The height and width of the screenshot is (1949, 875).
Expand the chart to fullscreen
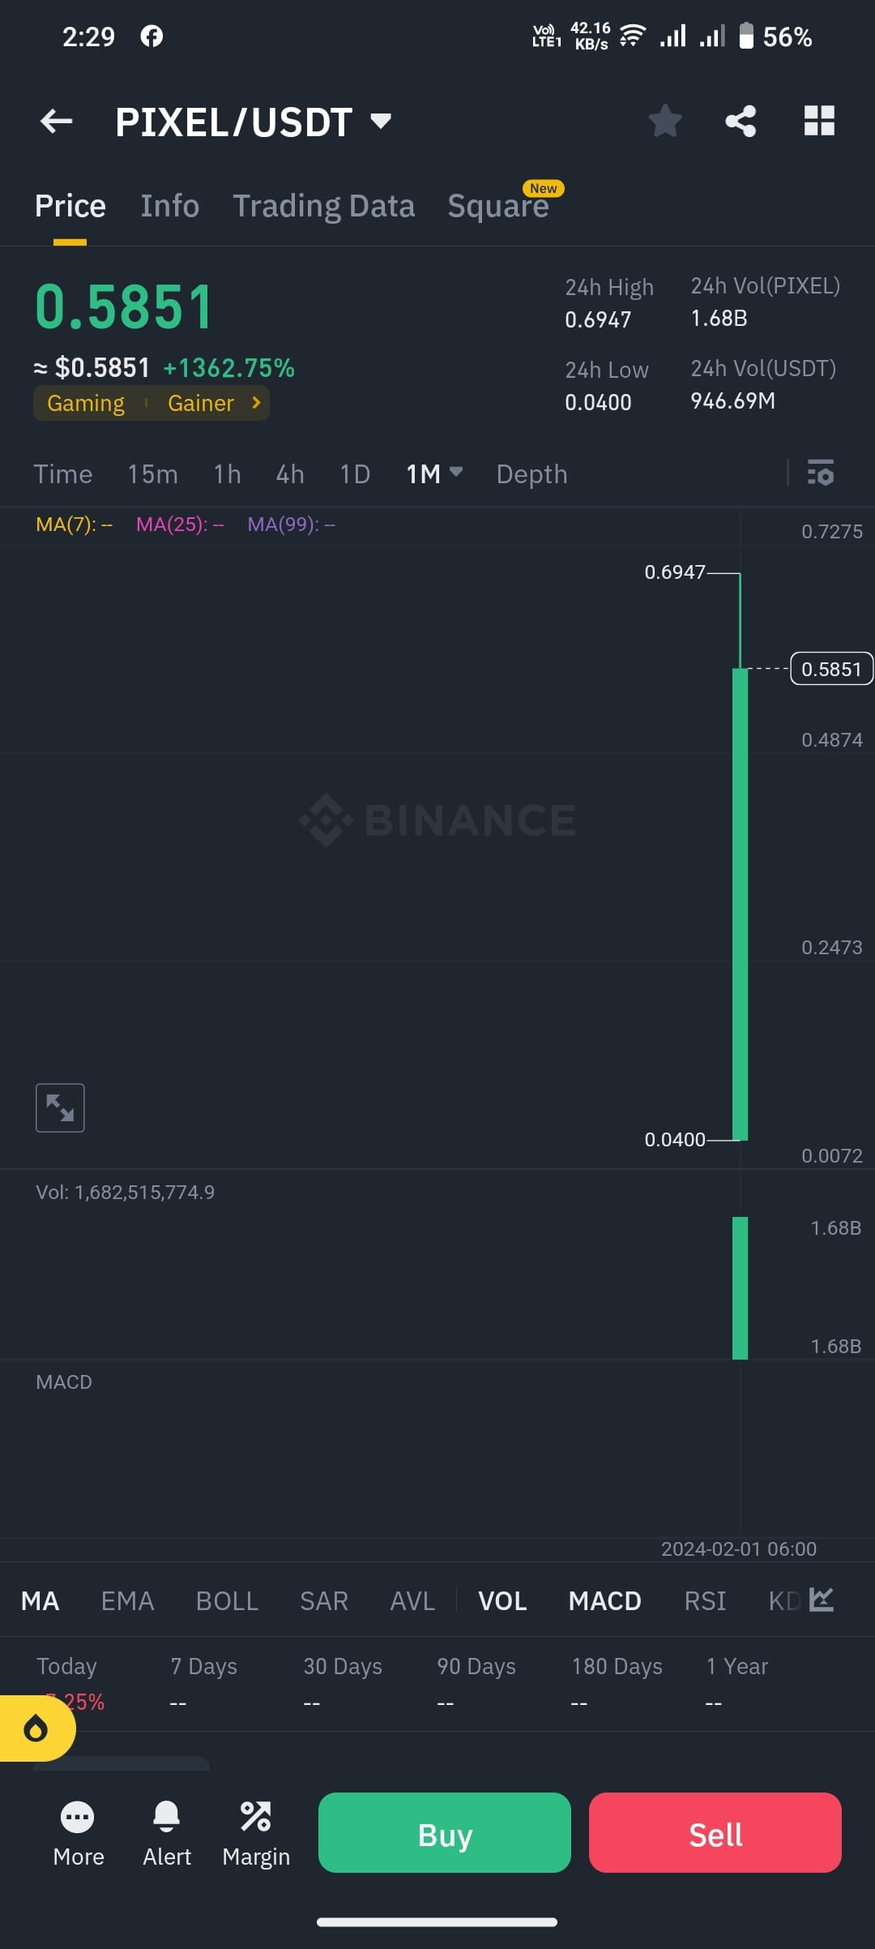pos(60,1107)
